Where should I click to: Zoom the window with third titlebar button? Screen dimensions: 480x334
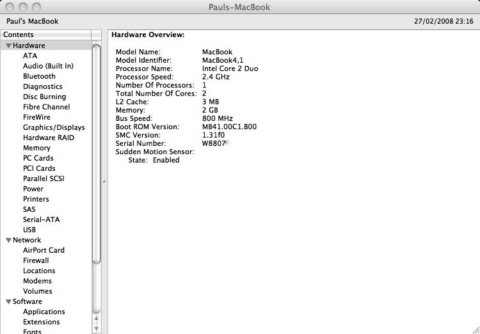coord(36,7)
